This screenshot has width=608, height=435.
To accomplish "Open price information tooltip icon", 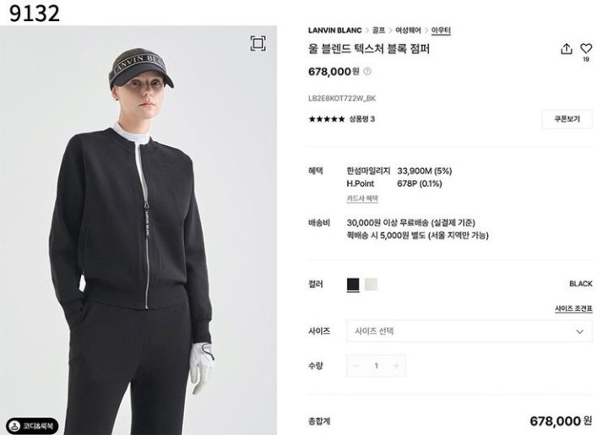I will pos(367,71).
